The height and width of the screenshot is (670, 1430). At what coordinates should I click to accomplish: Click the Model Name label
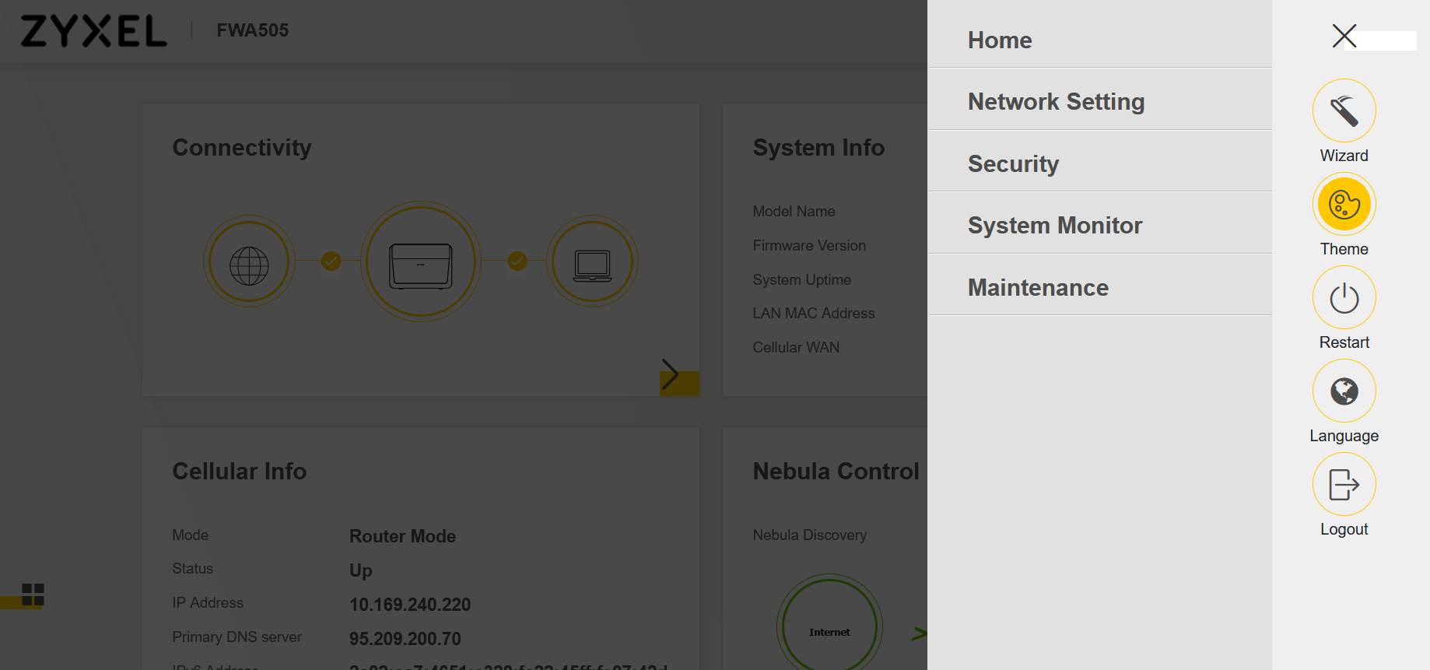tap(794, 211)
